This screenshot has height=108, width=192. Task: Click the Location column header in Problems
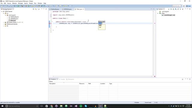tap(104, 84)
